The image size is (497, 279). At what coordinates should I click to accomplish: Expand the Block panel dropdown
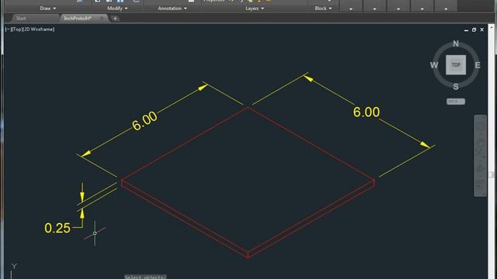click(x=323, y=9)
